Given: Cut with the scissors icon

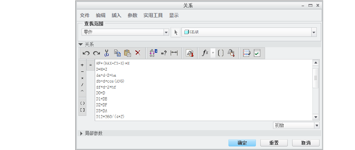Looking at the screenshot, I should pos(107,53).
